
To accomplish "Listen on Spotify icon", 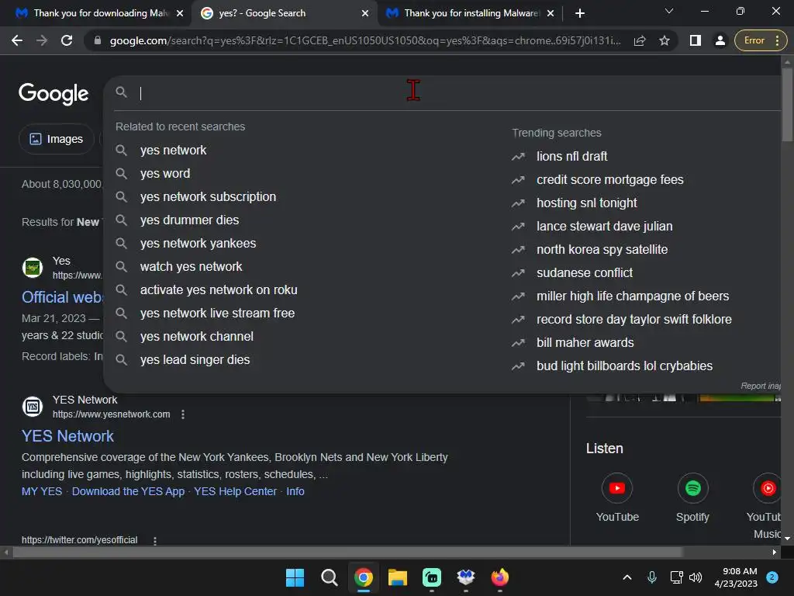I will pos(692,488).
